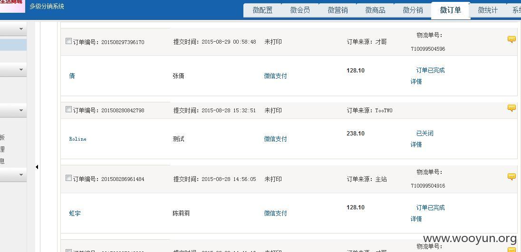The image size is (521, 252).
Task: Expand the third sidebar section dropdown arrow
Action: pos(21,110)
